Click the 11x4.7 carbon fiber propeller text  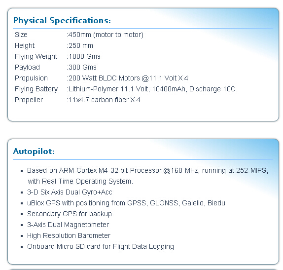(103, 100)
